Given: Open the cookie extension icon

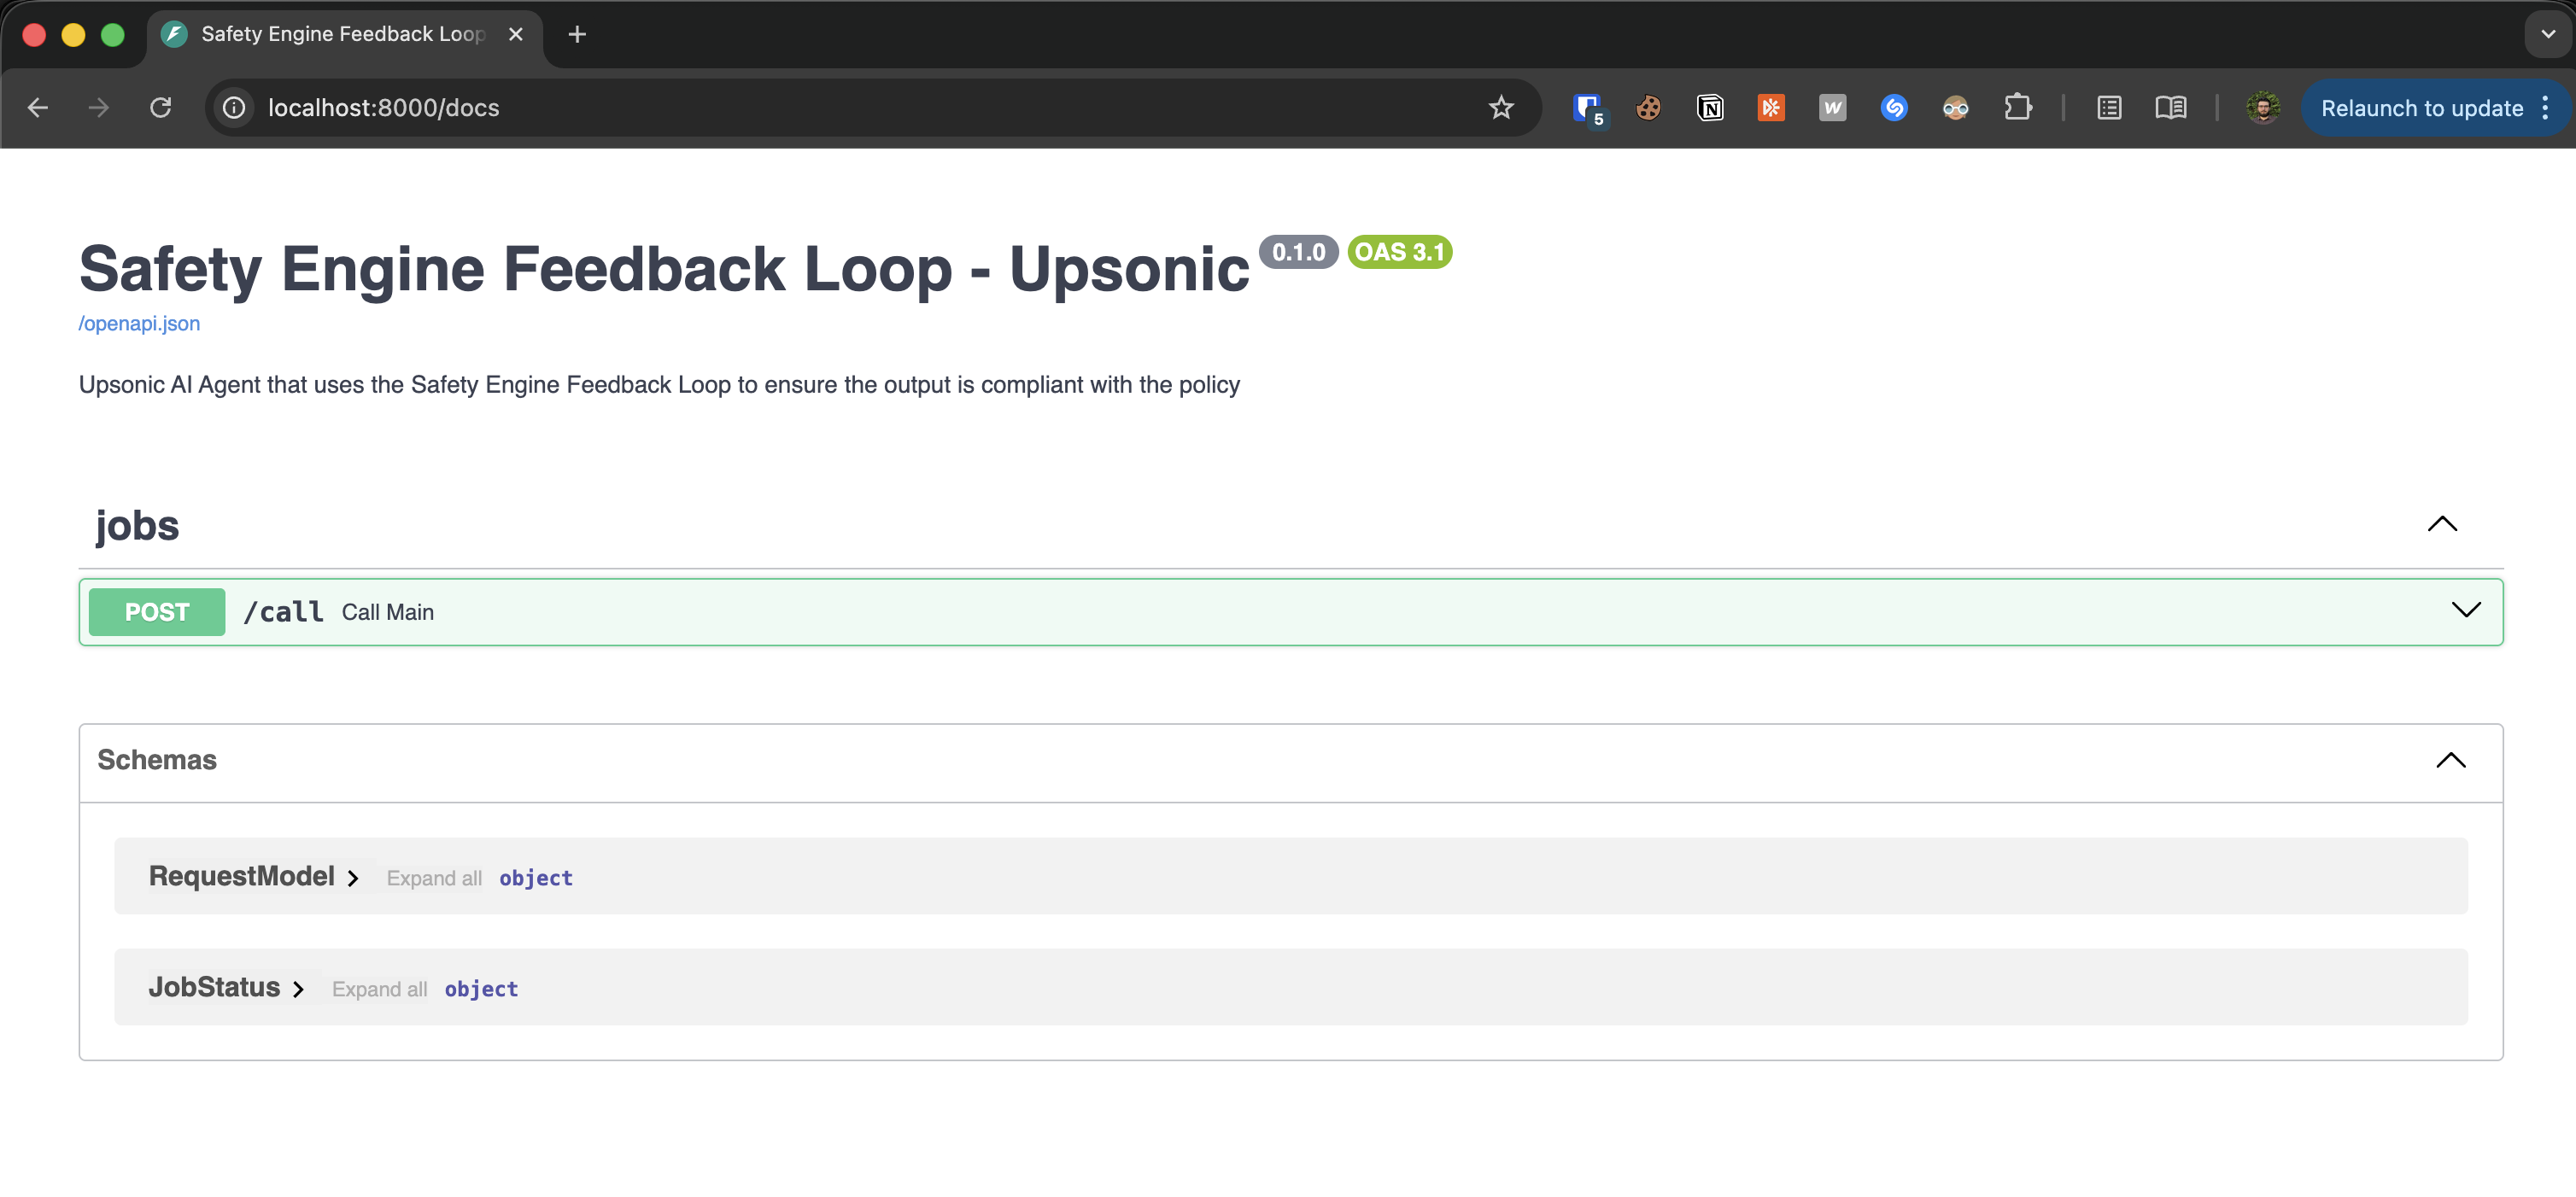Looking at the screenshot, I should (x=1648, y=108).
